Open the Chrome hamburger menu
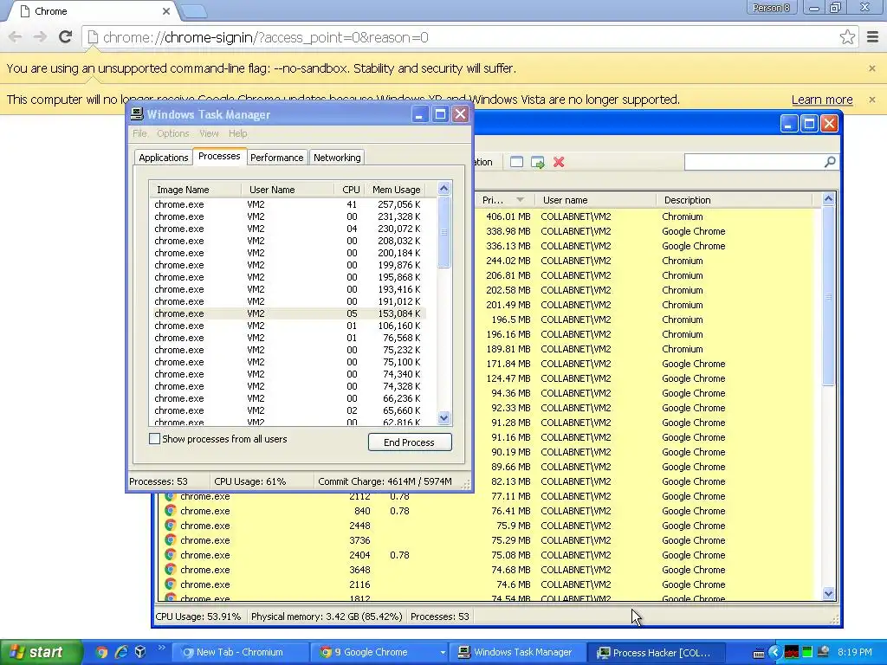This screenshot has height=665, width=887. pyautogui.click(x=872, y=37)
